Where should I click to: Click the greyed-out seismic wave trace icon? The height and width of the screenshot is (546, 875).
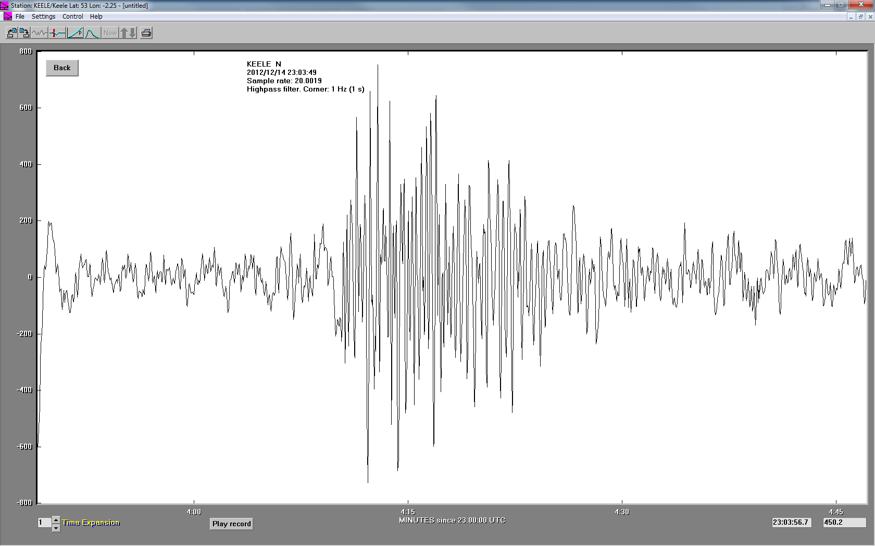tap(40, 33)
